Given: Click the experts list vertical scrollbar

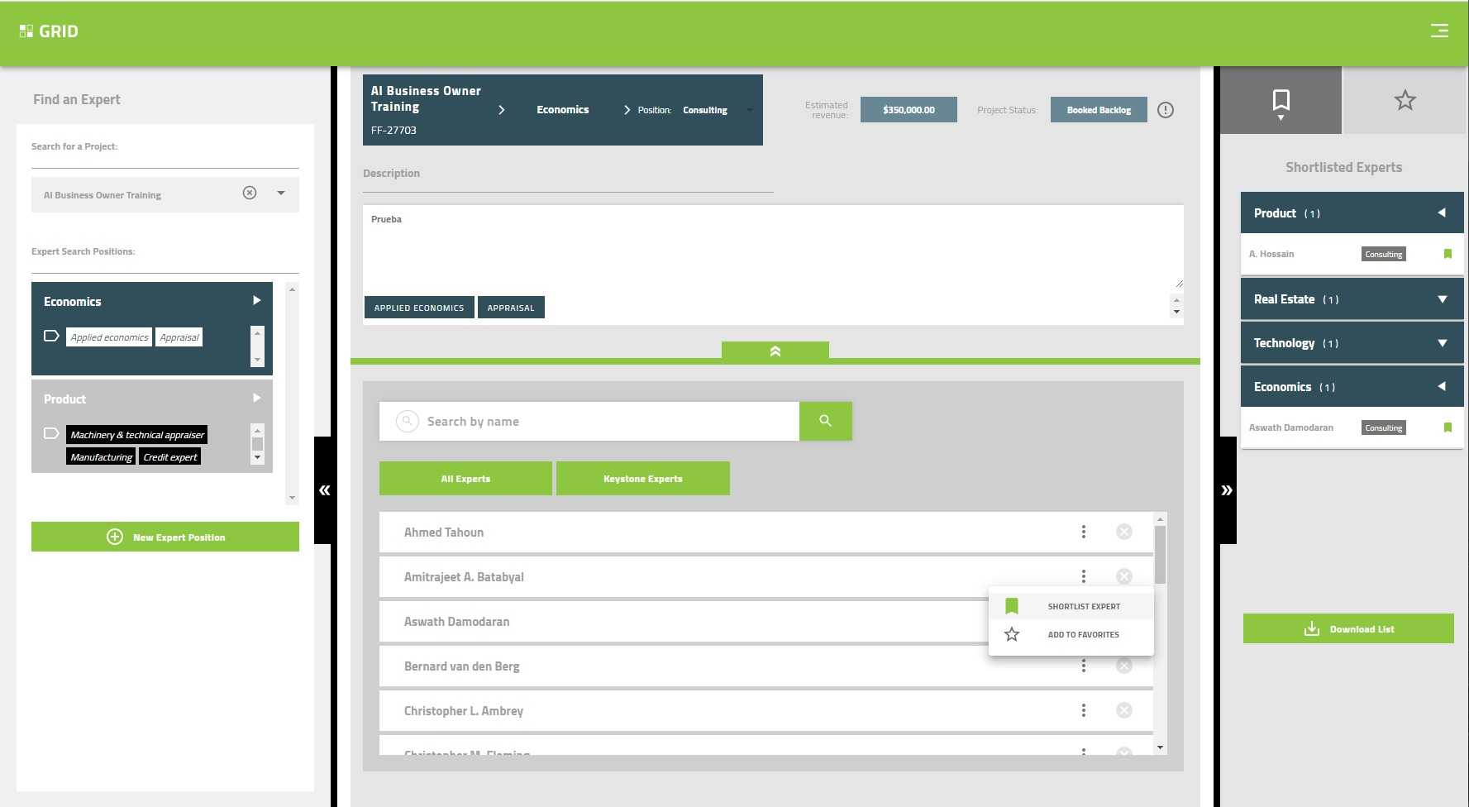Looking at the screenshot, I should pos(1160,554).
